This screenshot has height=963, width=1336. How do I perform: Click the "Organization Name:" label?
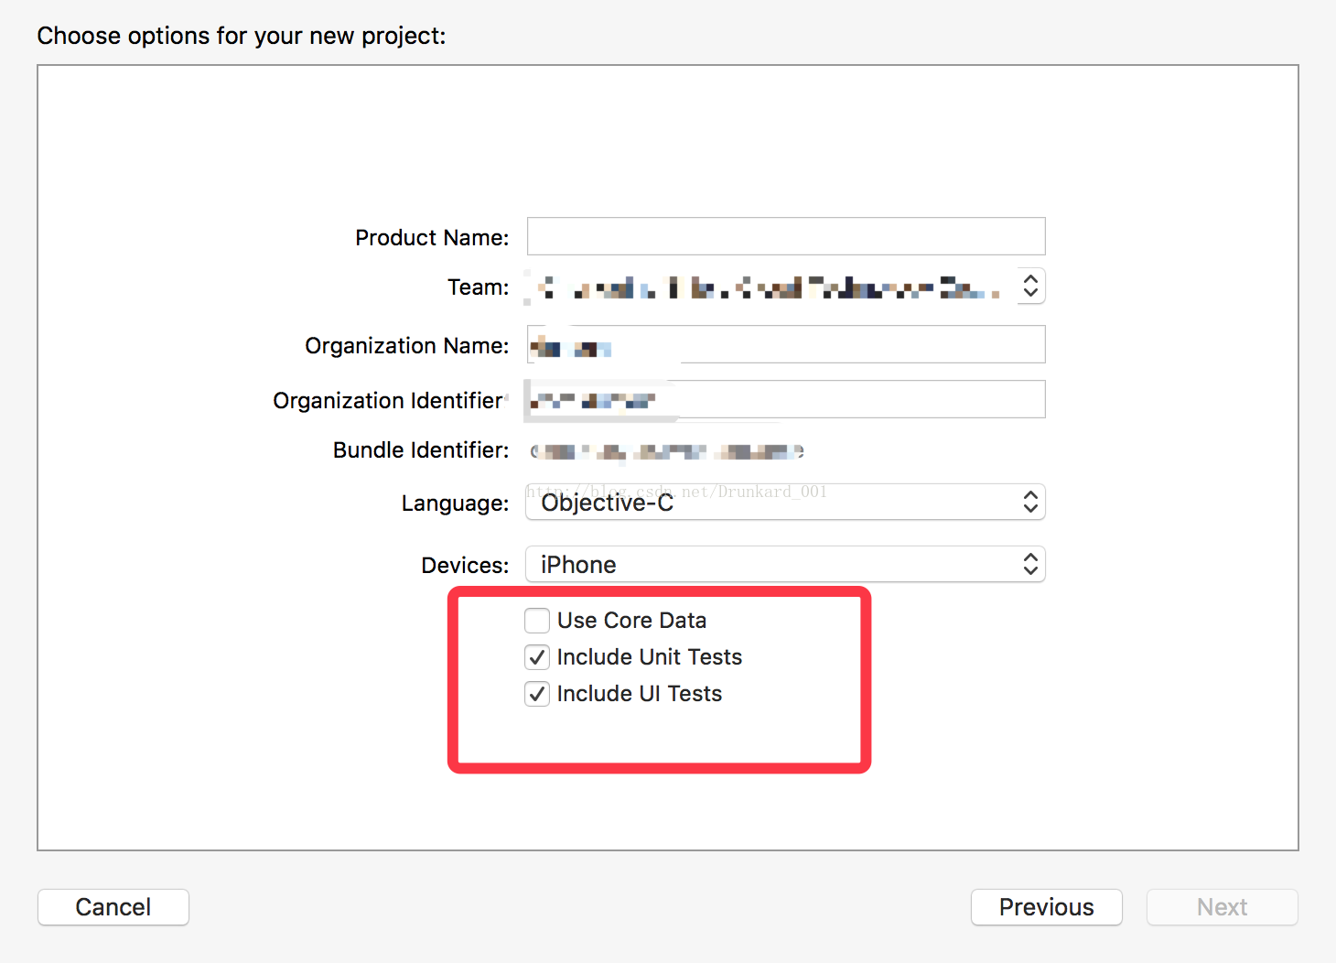tap(406, 346)
